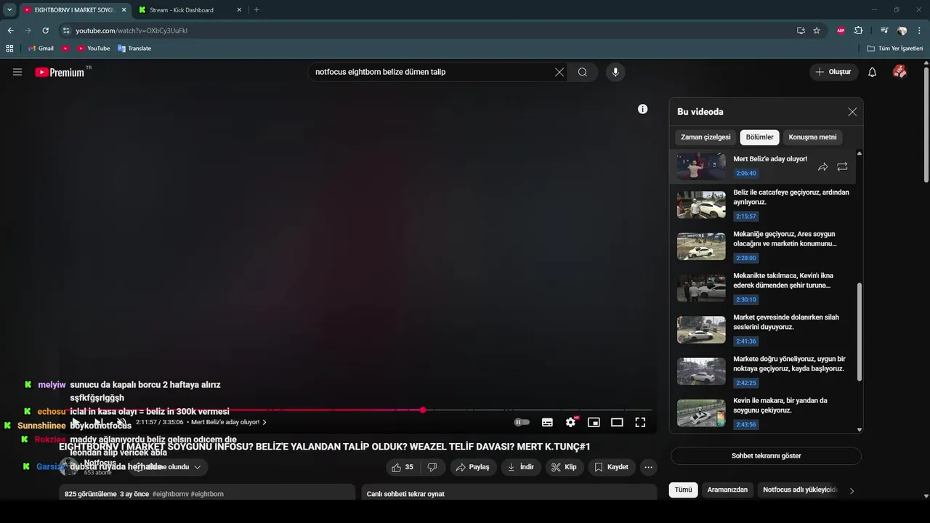Select the Konuşma metni tab

pos(812,137)
